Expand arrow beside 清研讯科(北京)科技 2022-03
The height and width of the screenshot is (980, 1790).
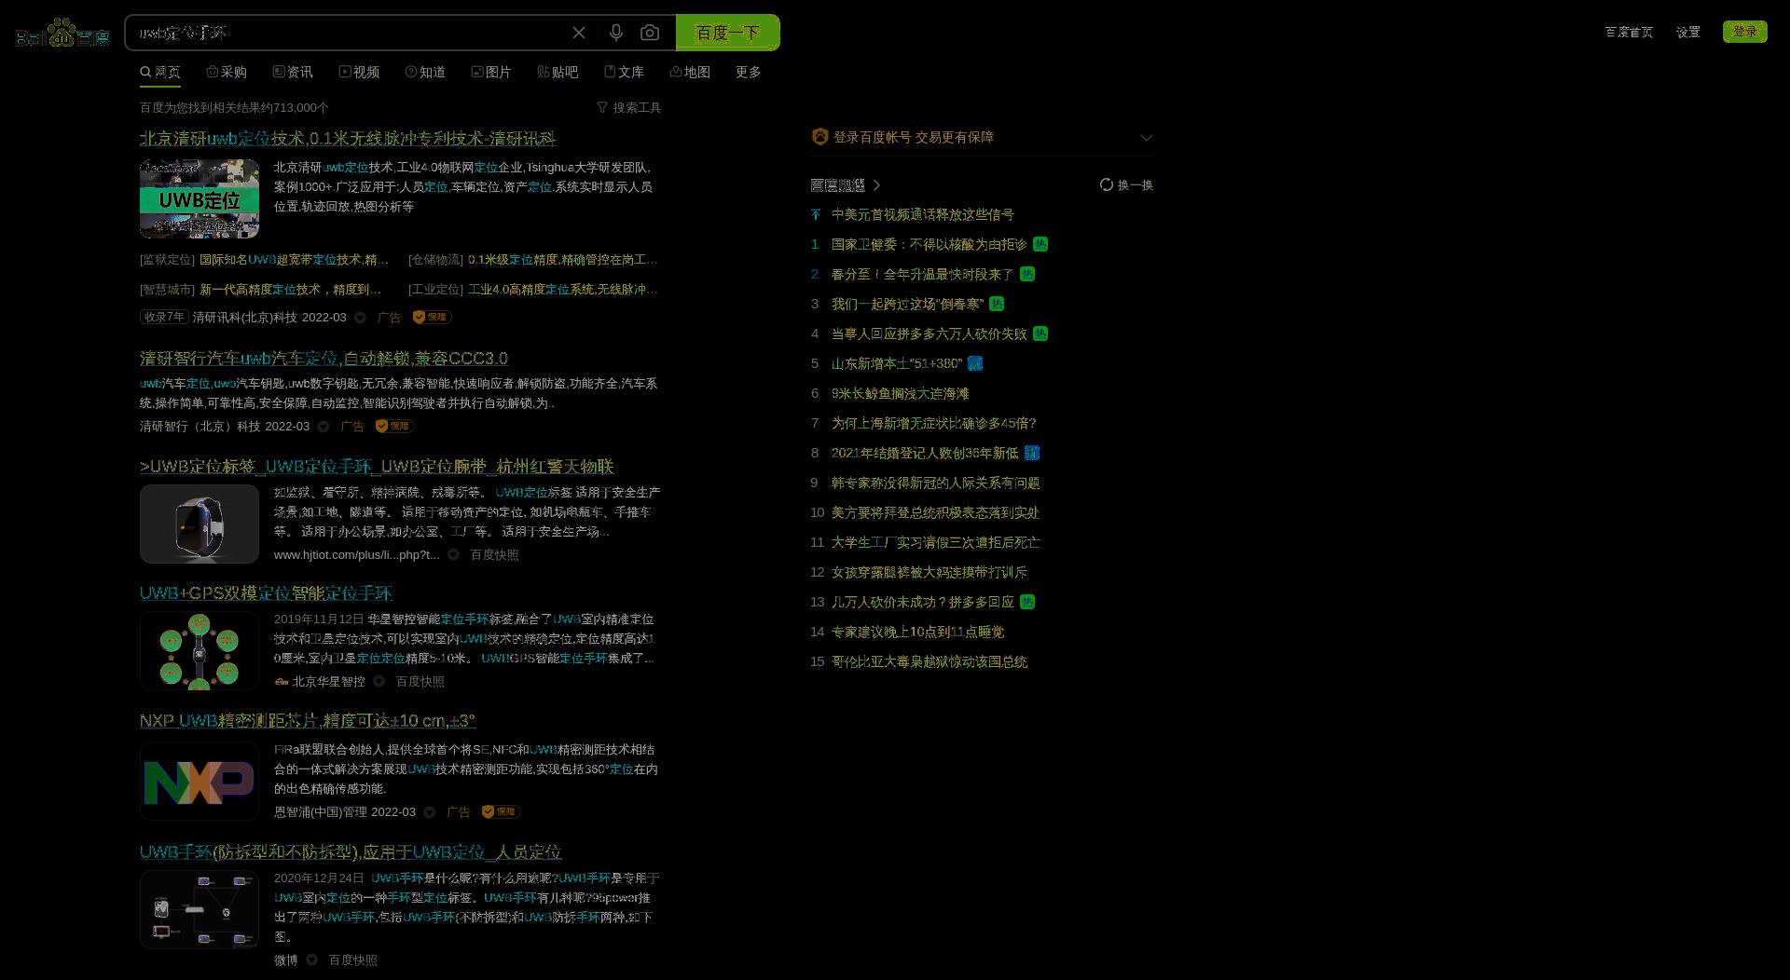click(360, 318)
